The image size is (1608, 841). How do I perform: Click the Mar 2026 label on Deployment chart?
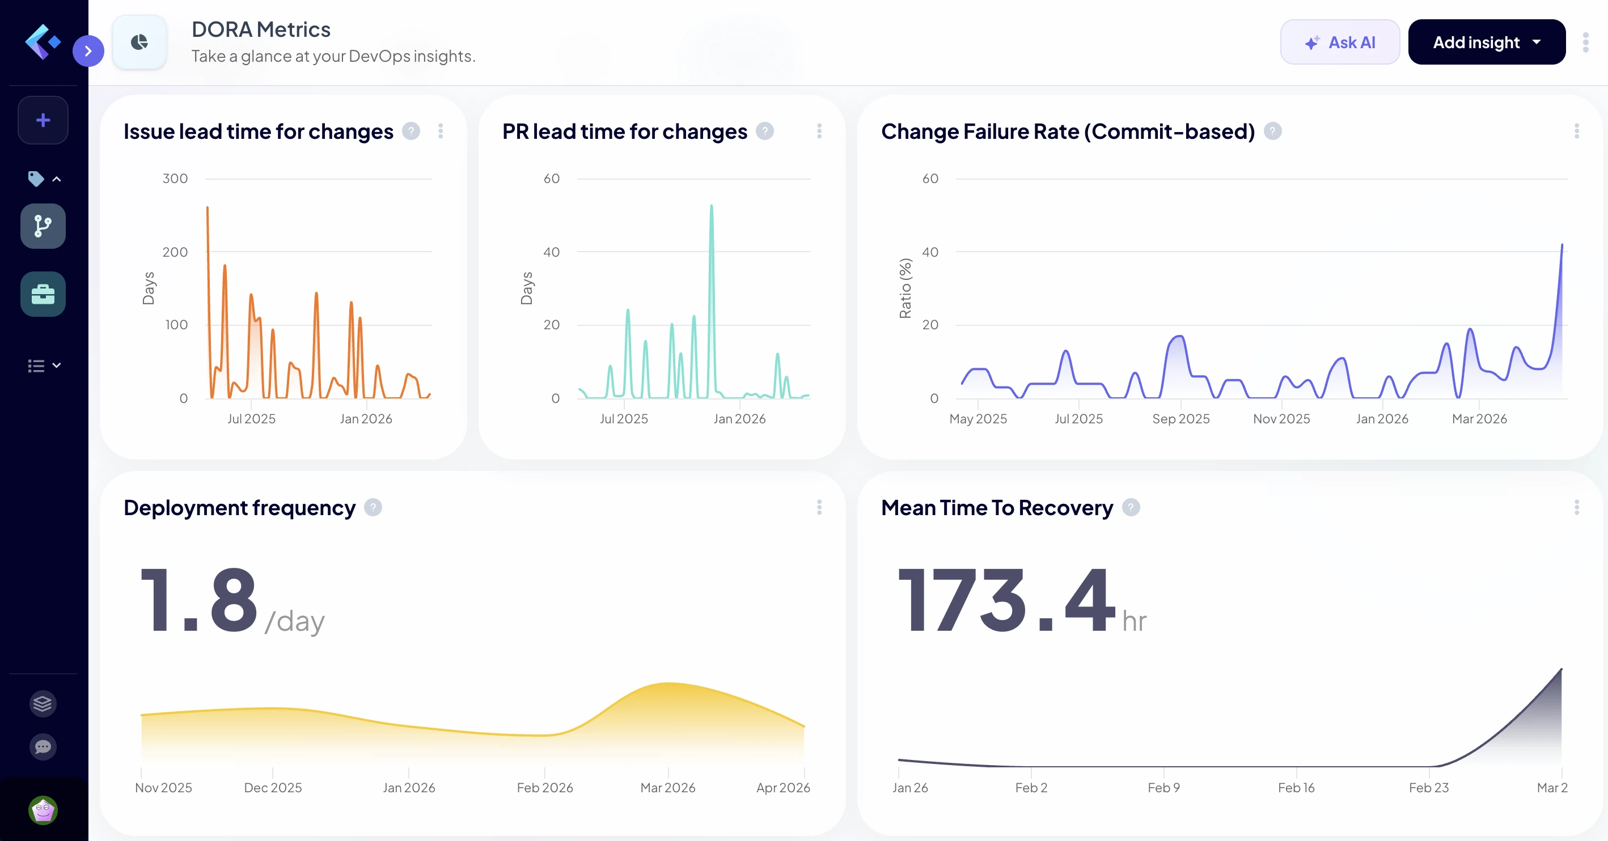[668, 787]
